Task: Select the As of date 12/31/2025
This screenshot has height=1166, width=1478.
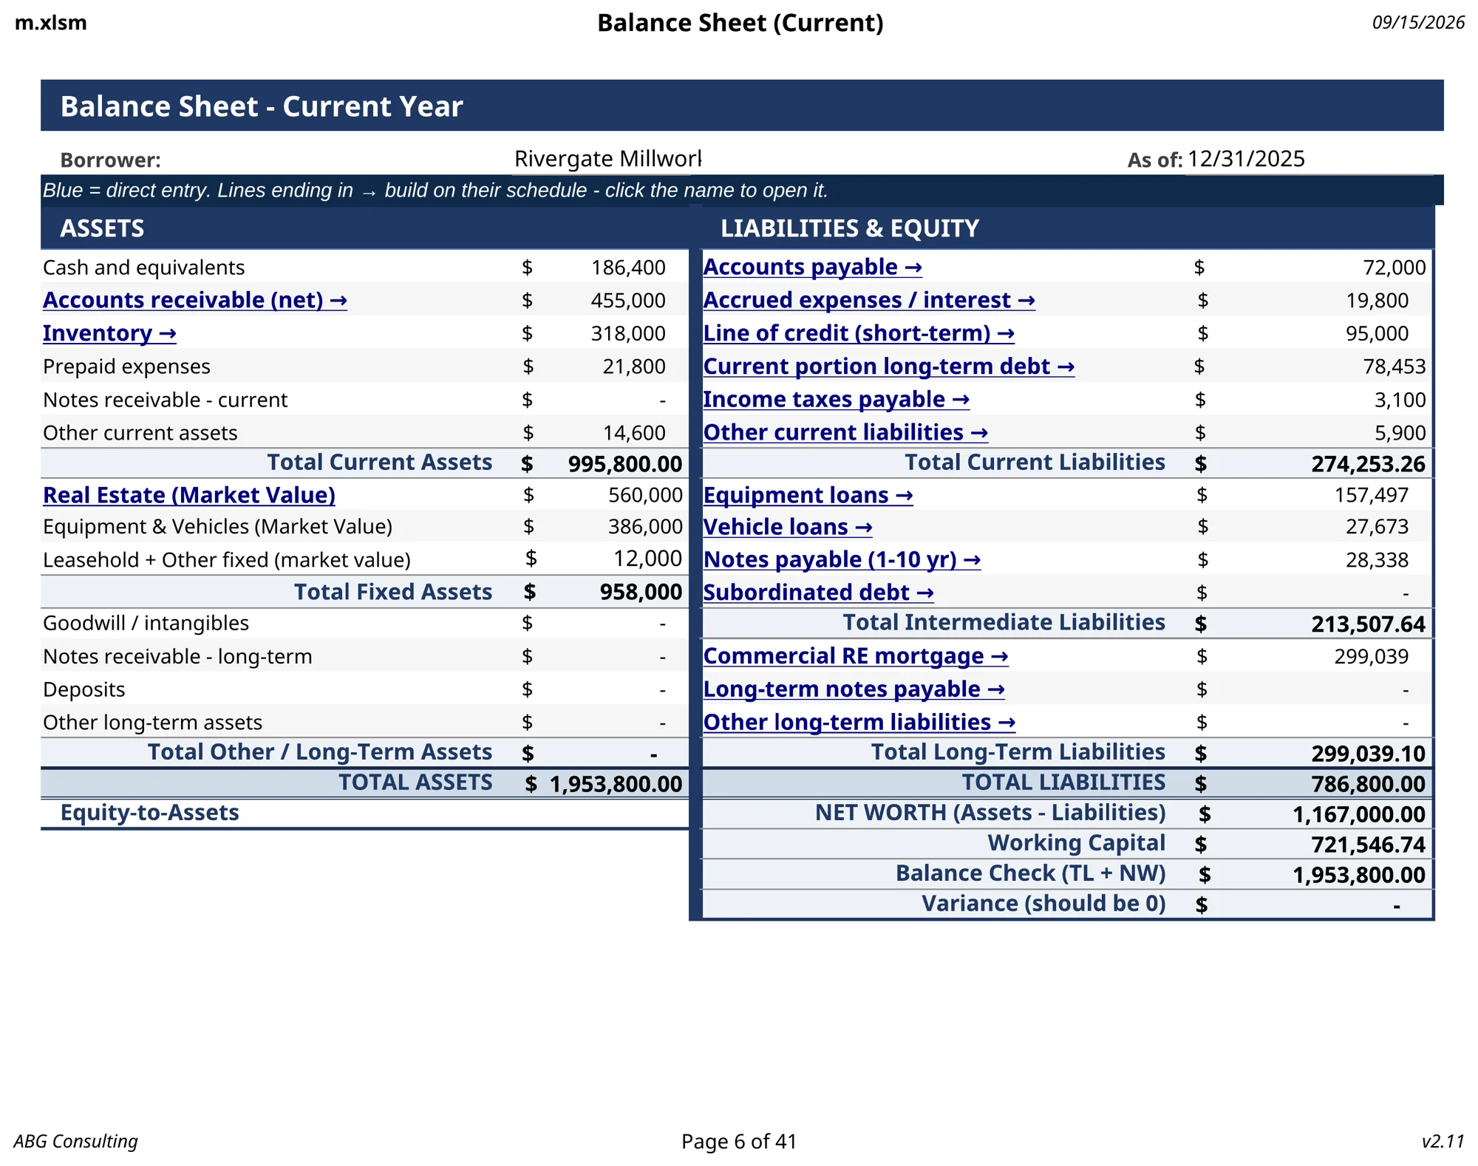Action: pos(1246,159)
